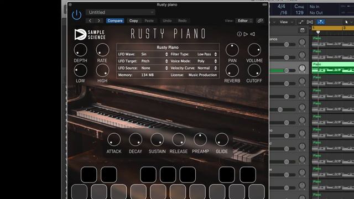The width and height of the screenshot is (354, 199).
Task: Toggle the plugin power bypass button
Action: click(76, 15)
